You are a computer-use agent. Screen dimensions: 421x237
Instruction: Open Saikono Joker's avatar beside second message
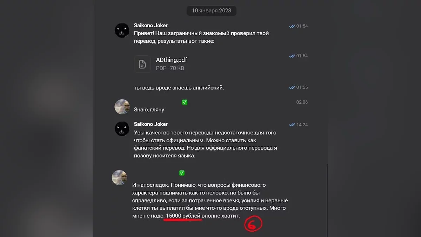(x=122, y=129)
